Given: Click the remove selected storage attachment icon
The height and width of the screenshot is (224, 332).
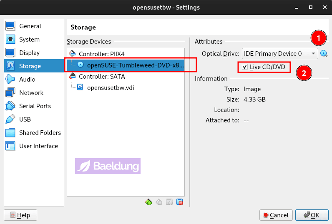Looking at the screenshot, I should (x=180, y=202).
